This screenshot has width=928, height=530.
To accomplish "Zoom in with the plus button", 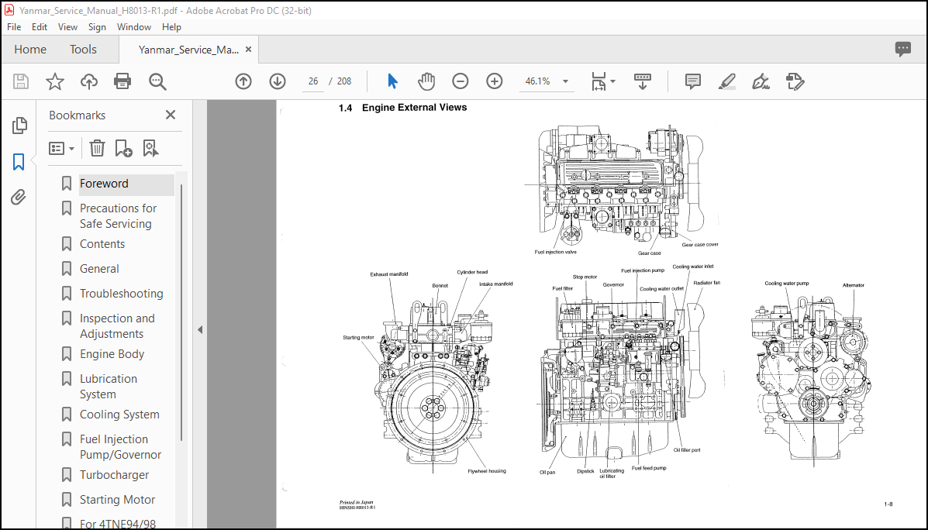I will coord(494,81).
